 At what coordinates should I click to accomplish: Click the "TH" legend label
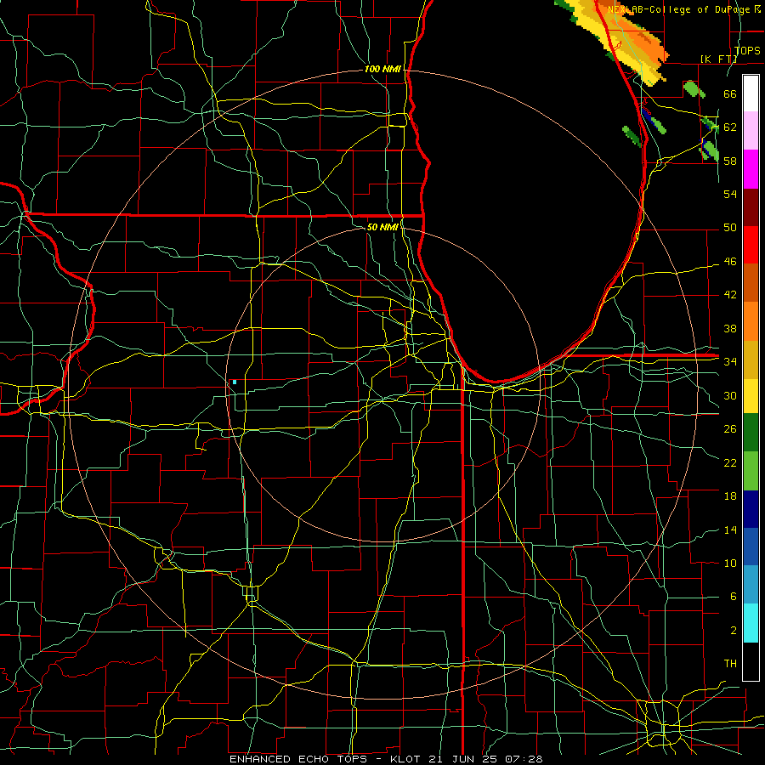(730, 664)
